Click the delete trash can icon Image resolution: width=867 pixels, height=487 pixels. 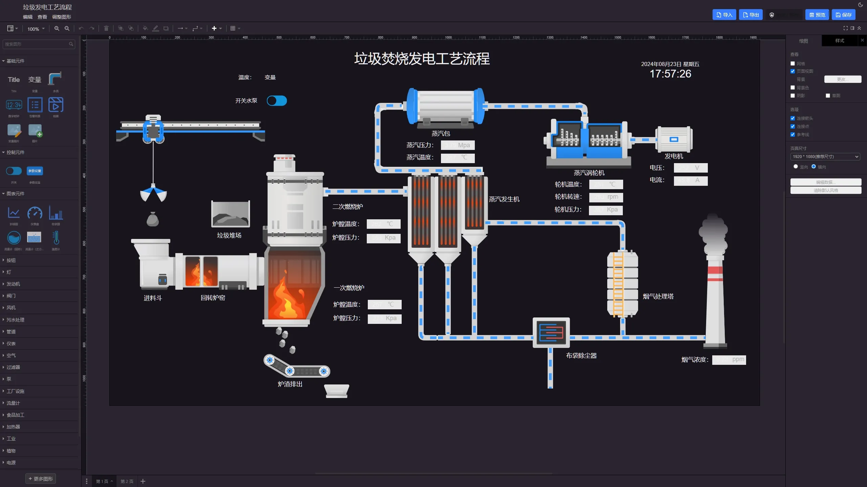click(x=106, y=28)
